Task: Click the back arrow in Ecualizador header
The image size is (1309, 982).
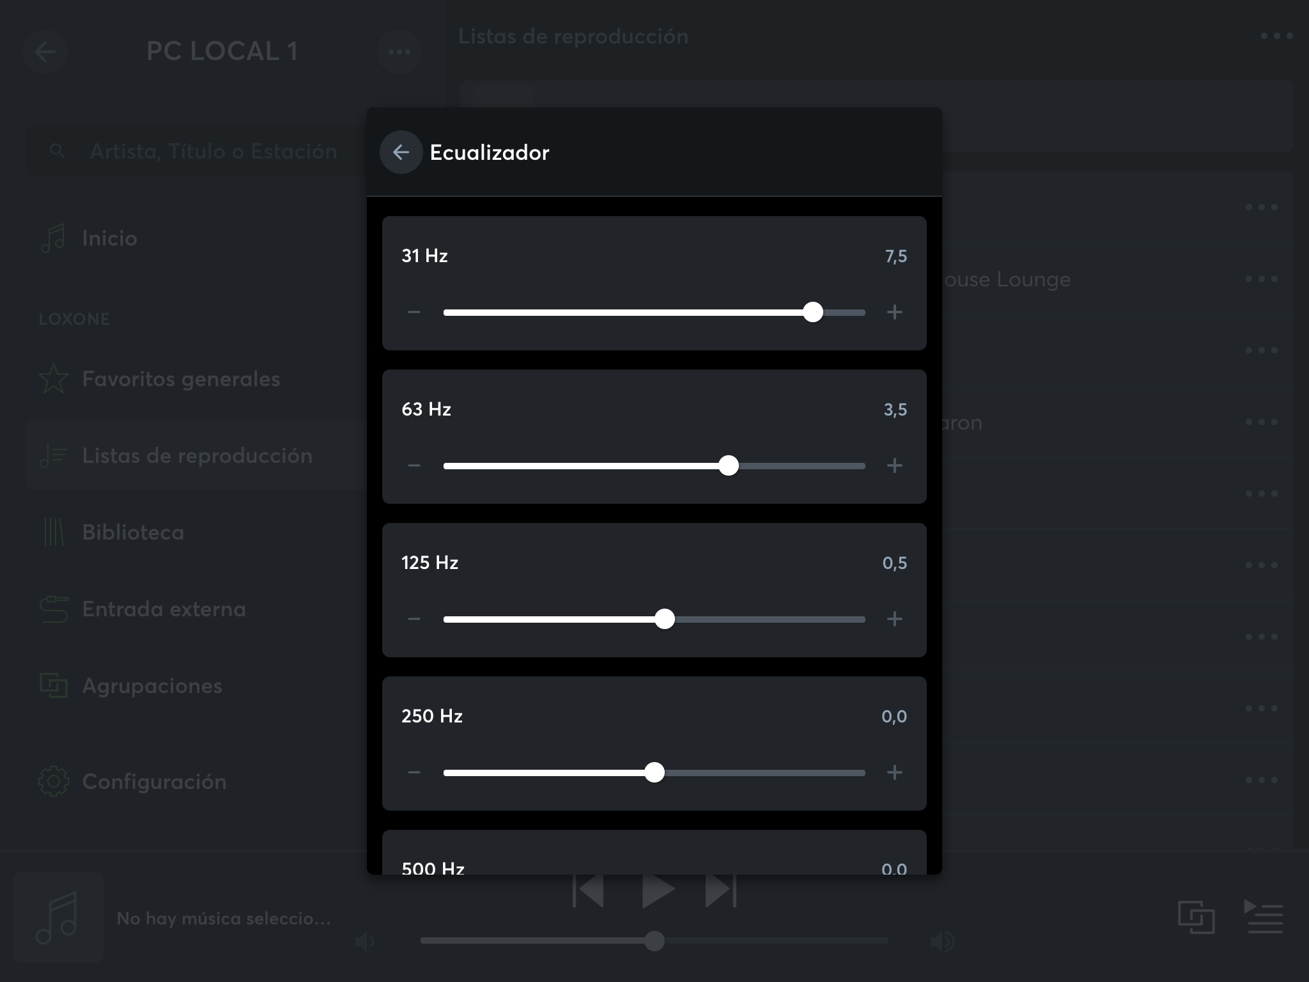Action: click(x=401, y=152)
